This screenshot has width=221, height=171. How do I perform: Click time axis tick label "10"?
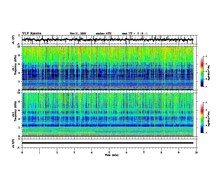coord(196,153)
